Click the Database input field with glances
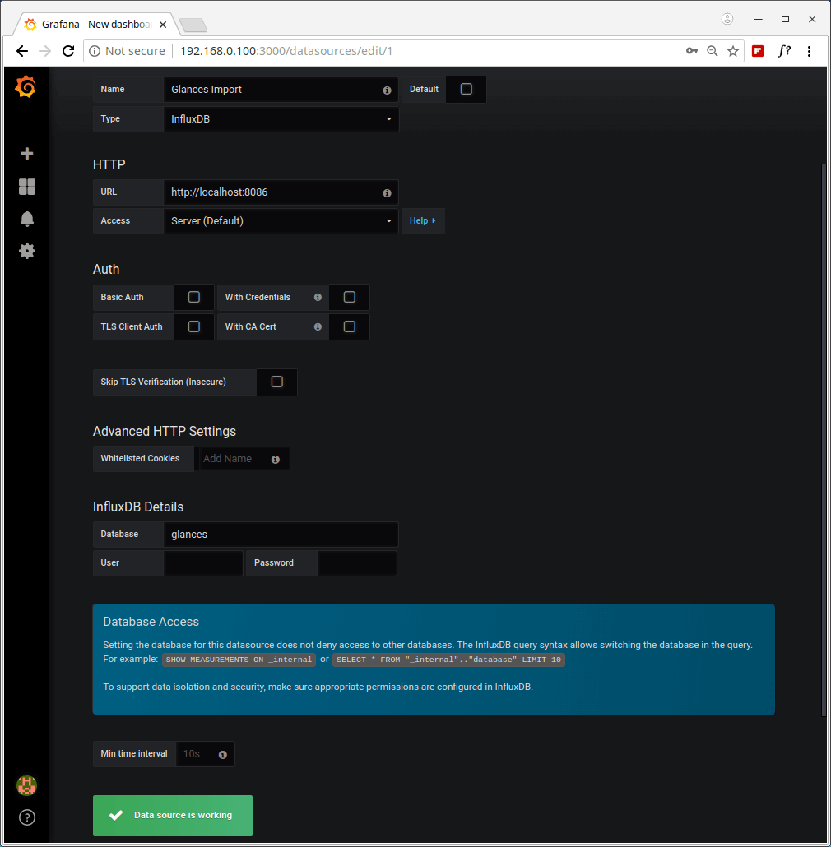Screen dimensions: 831x847 [281, 535]
